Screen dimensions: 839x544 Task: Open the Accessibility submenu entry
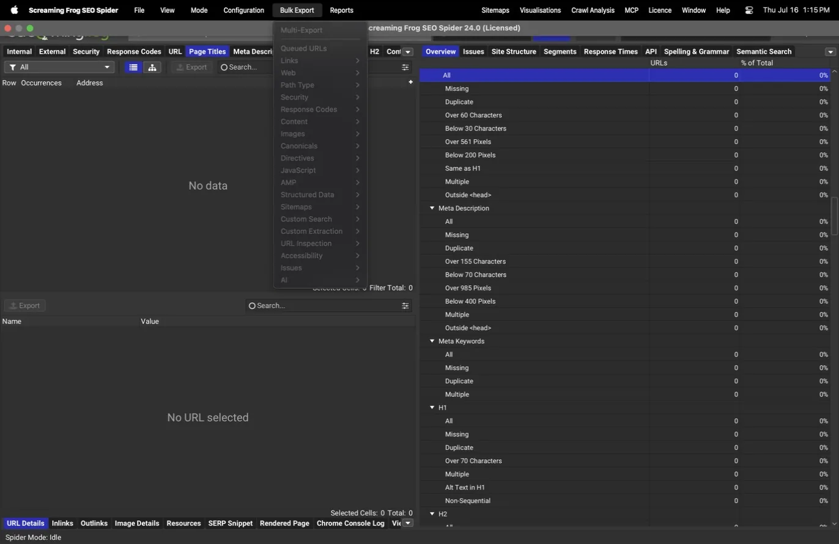320,256
